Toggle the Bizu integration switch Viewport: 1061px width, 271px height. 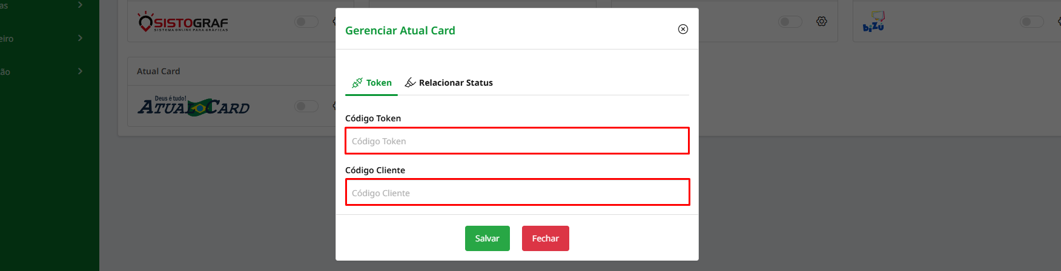point(1032,22)
